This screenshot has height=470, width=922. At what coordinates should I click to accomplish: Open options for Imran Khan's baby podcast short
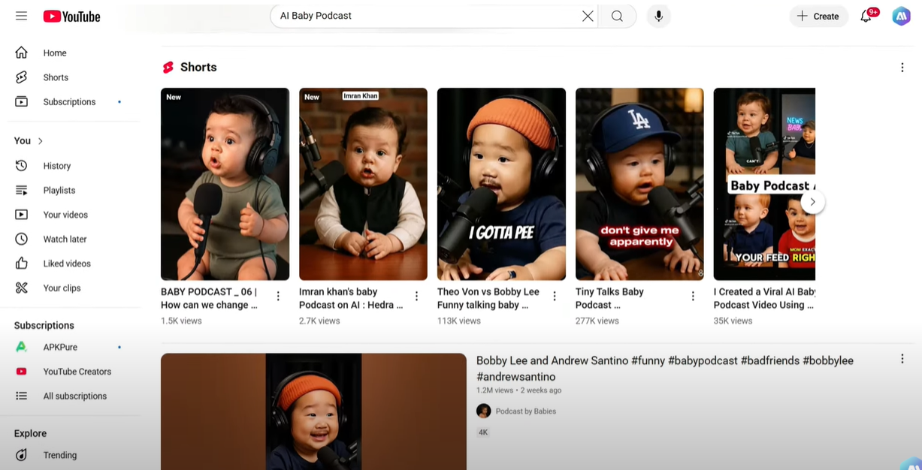click(x=416, y=297)
